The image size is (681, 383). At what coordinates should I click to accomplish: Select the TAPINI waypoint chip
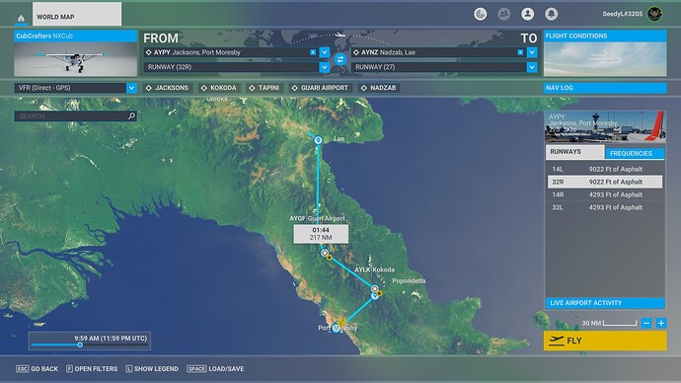pos(265,88)
